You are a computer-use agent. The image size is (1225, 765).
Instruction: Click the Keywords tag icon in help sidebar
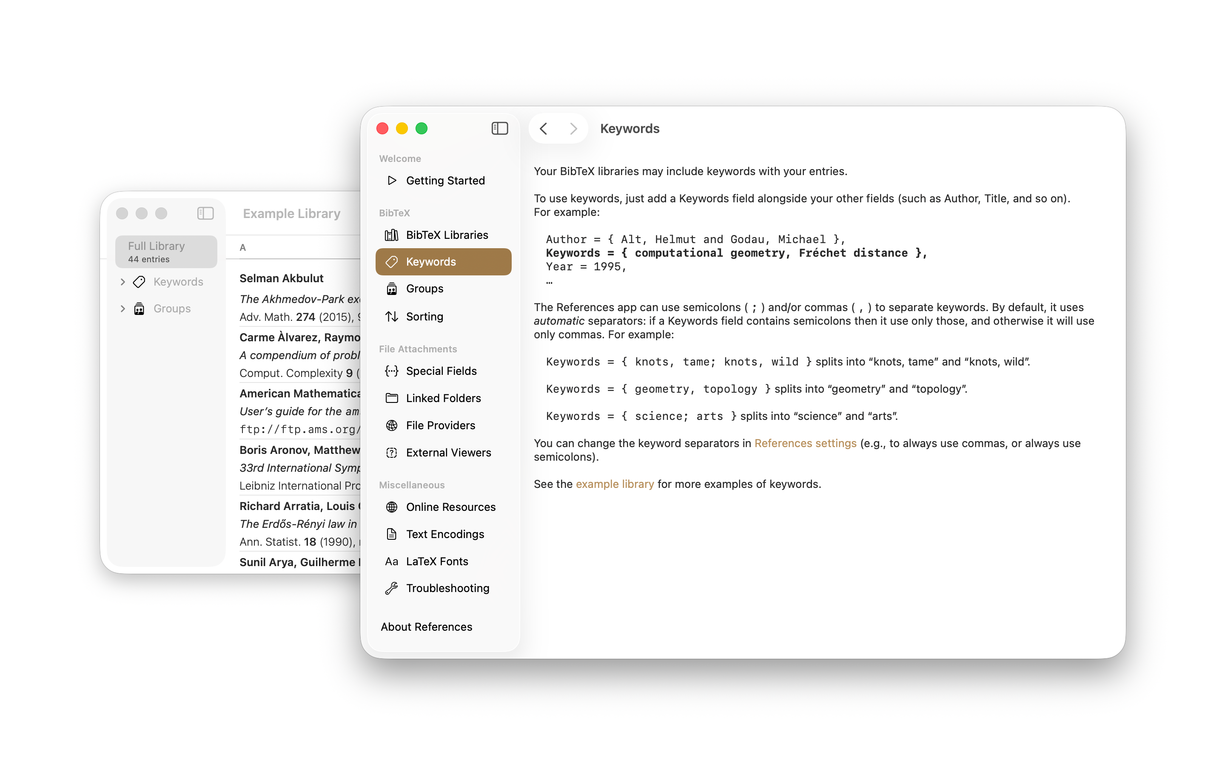(391, 261)
